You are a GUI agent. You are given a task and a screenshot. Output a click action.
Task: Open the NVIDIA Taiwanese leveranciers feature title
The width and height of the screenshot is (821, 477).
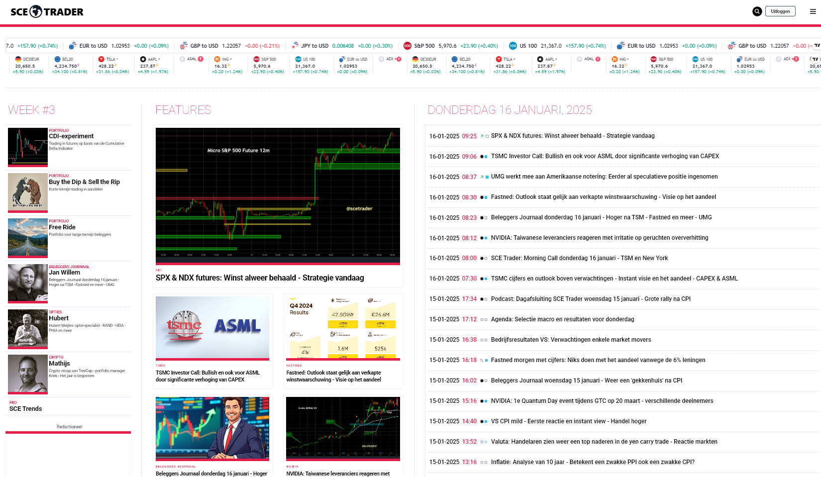(x=338, y=474)
